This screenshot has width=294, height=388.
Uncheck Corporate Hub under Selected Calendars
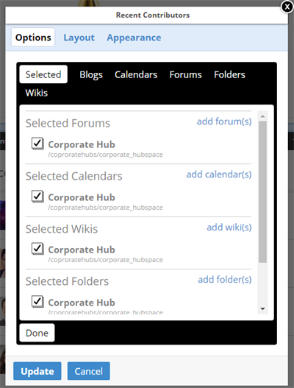(37, 197)
